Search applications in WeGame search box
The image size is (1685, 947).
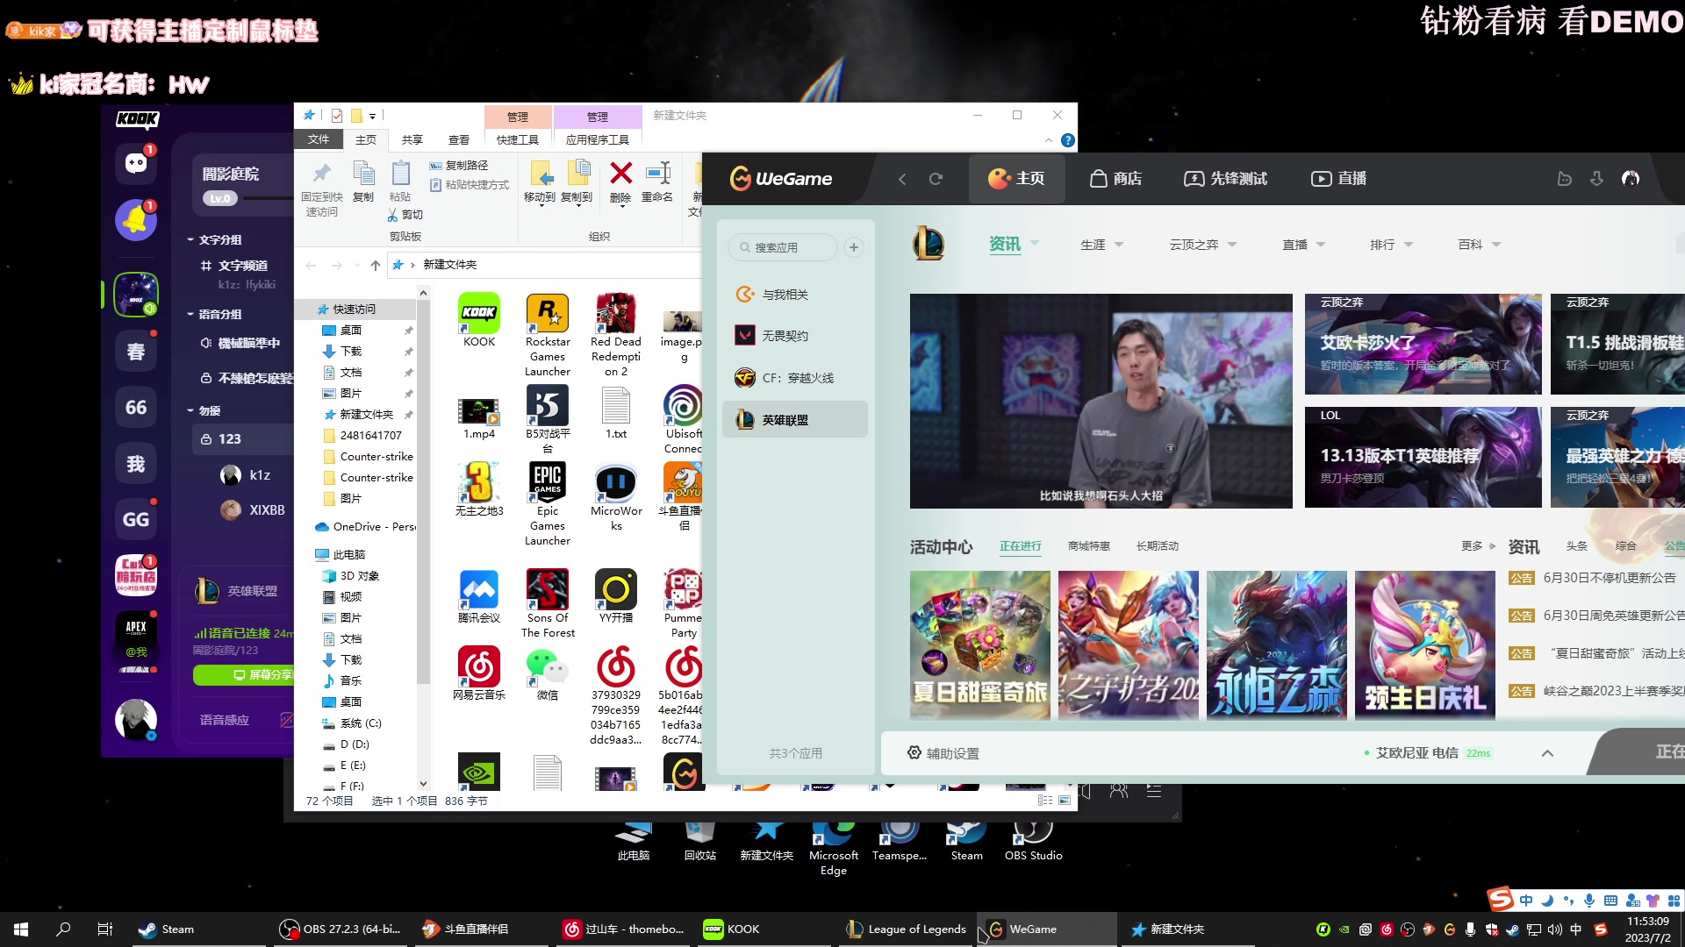coord(783,247)
